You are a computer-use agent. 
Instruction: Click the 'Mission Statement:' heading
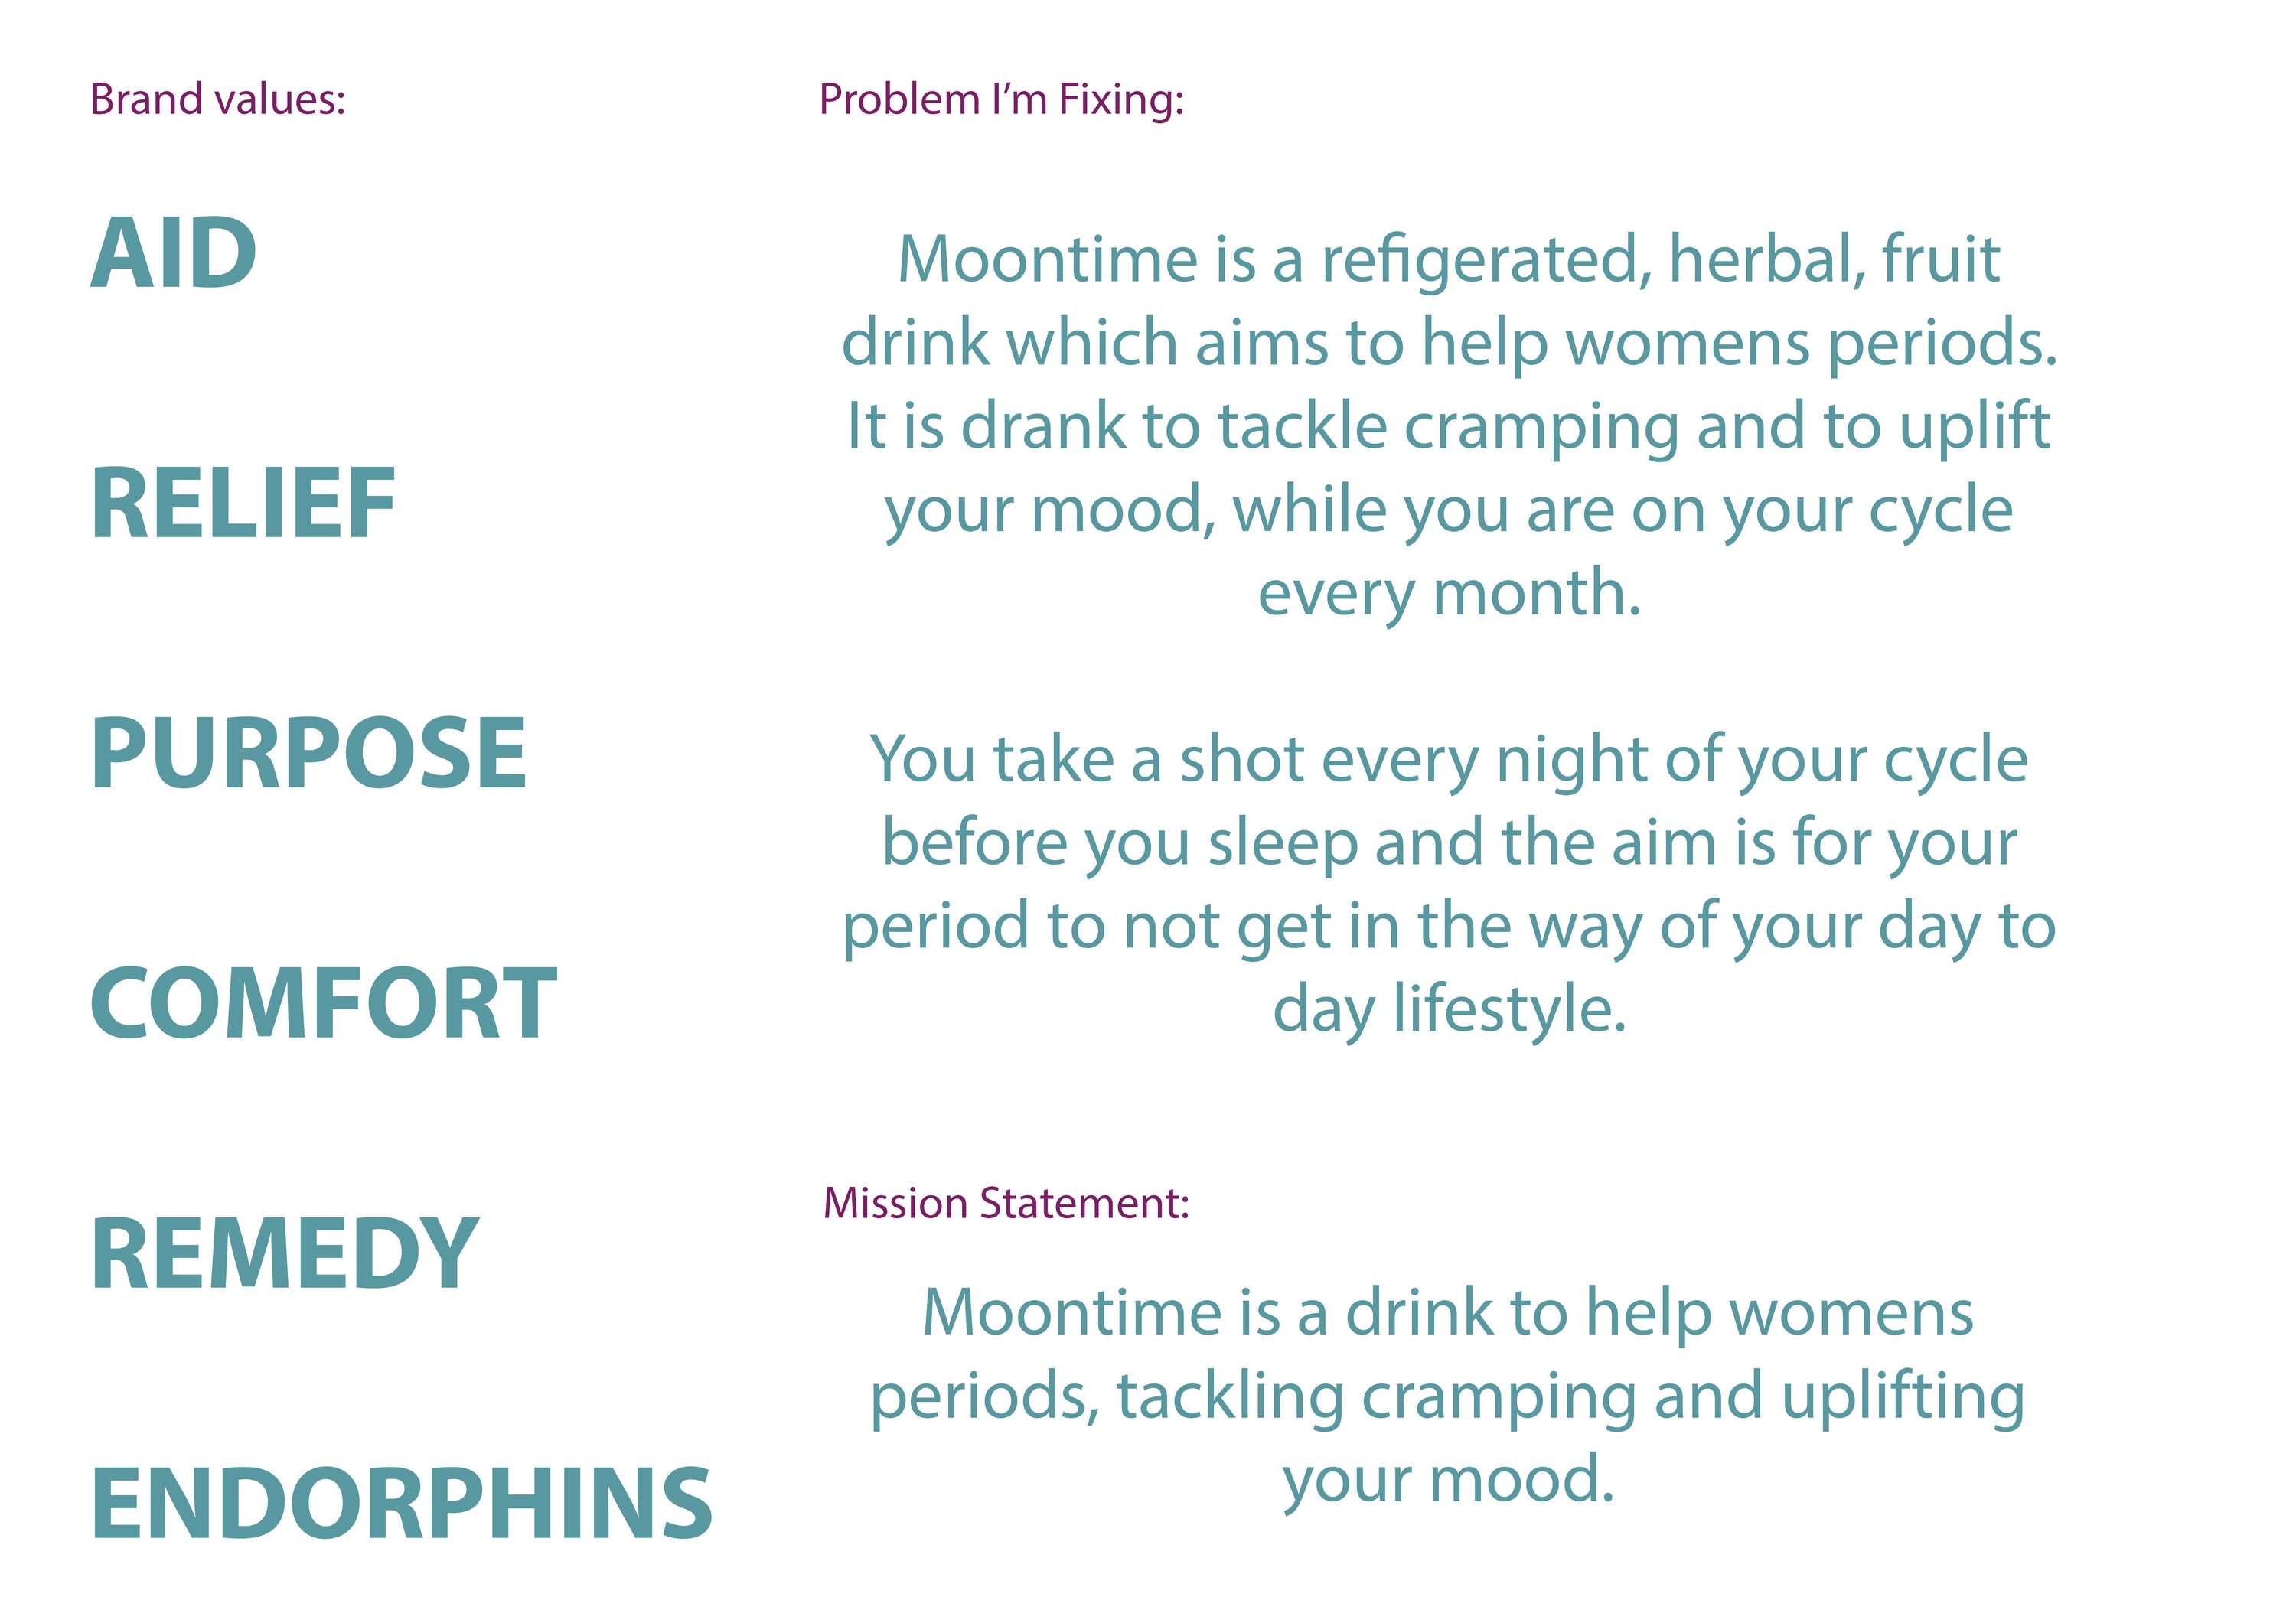click(x=1006, y=1203)
